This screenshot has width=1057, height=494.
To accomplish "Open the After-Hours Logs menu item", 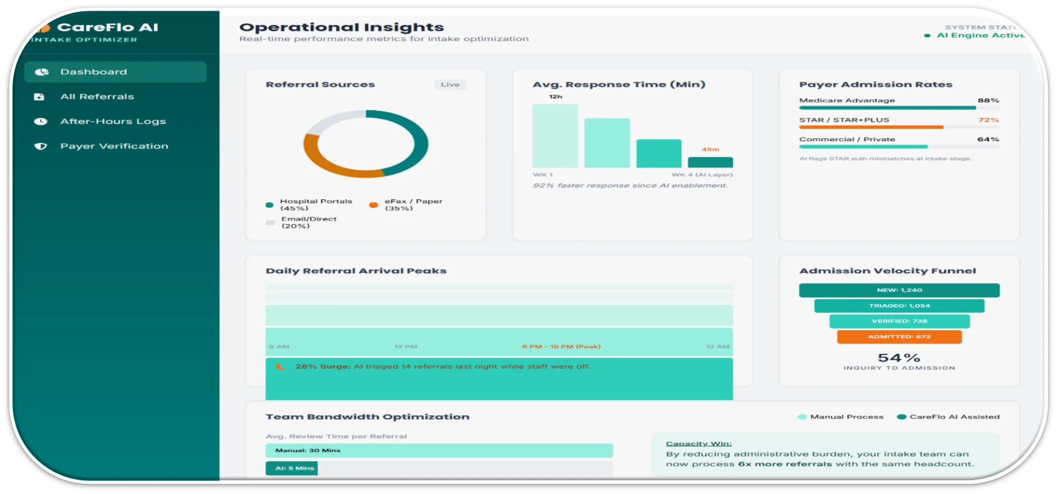I will [115, 121].
